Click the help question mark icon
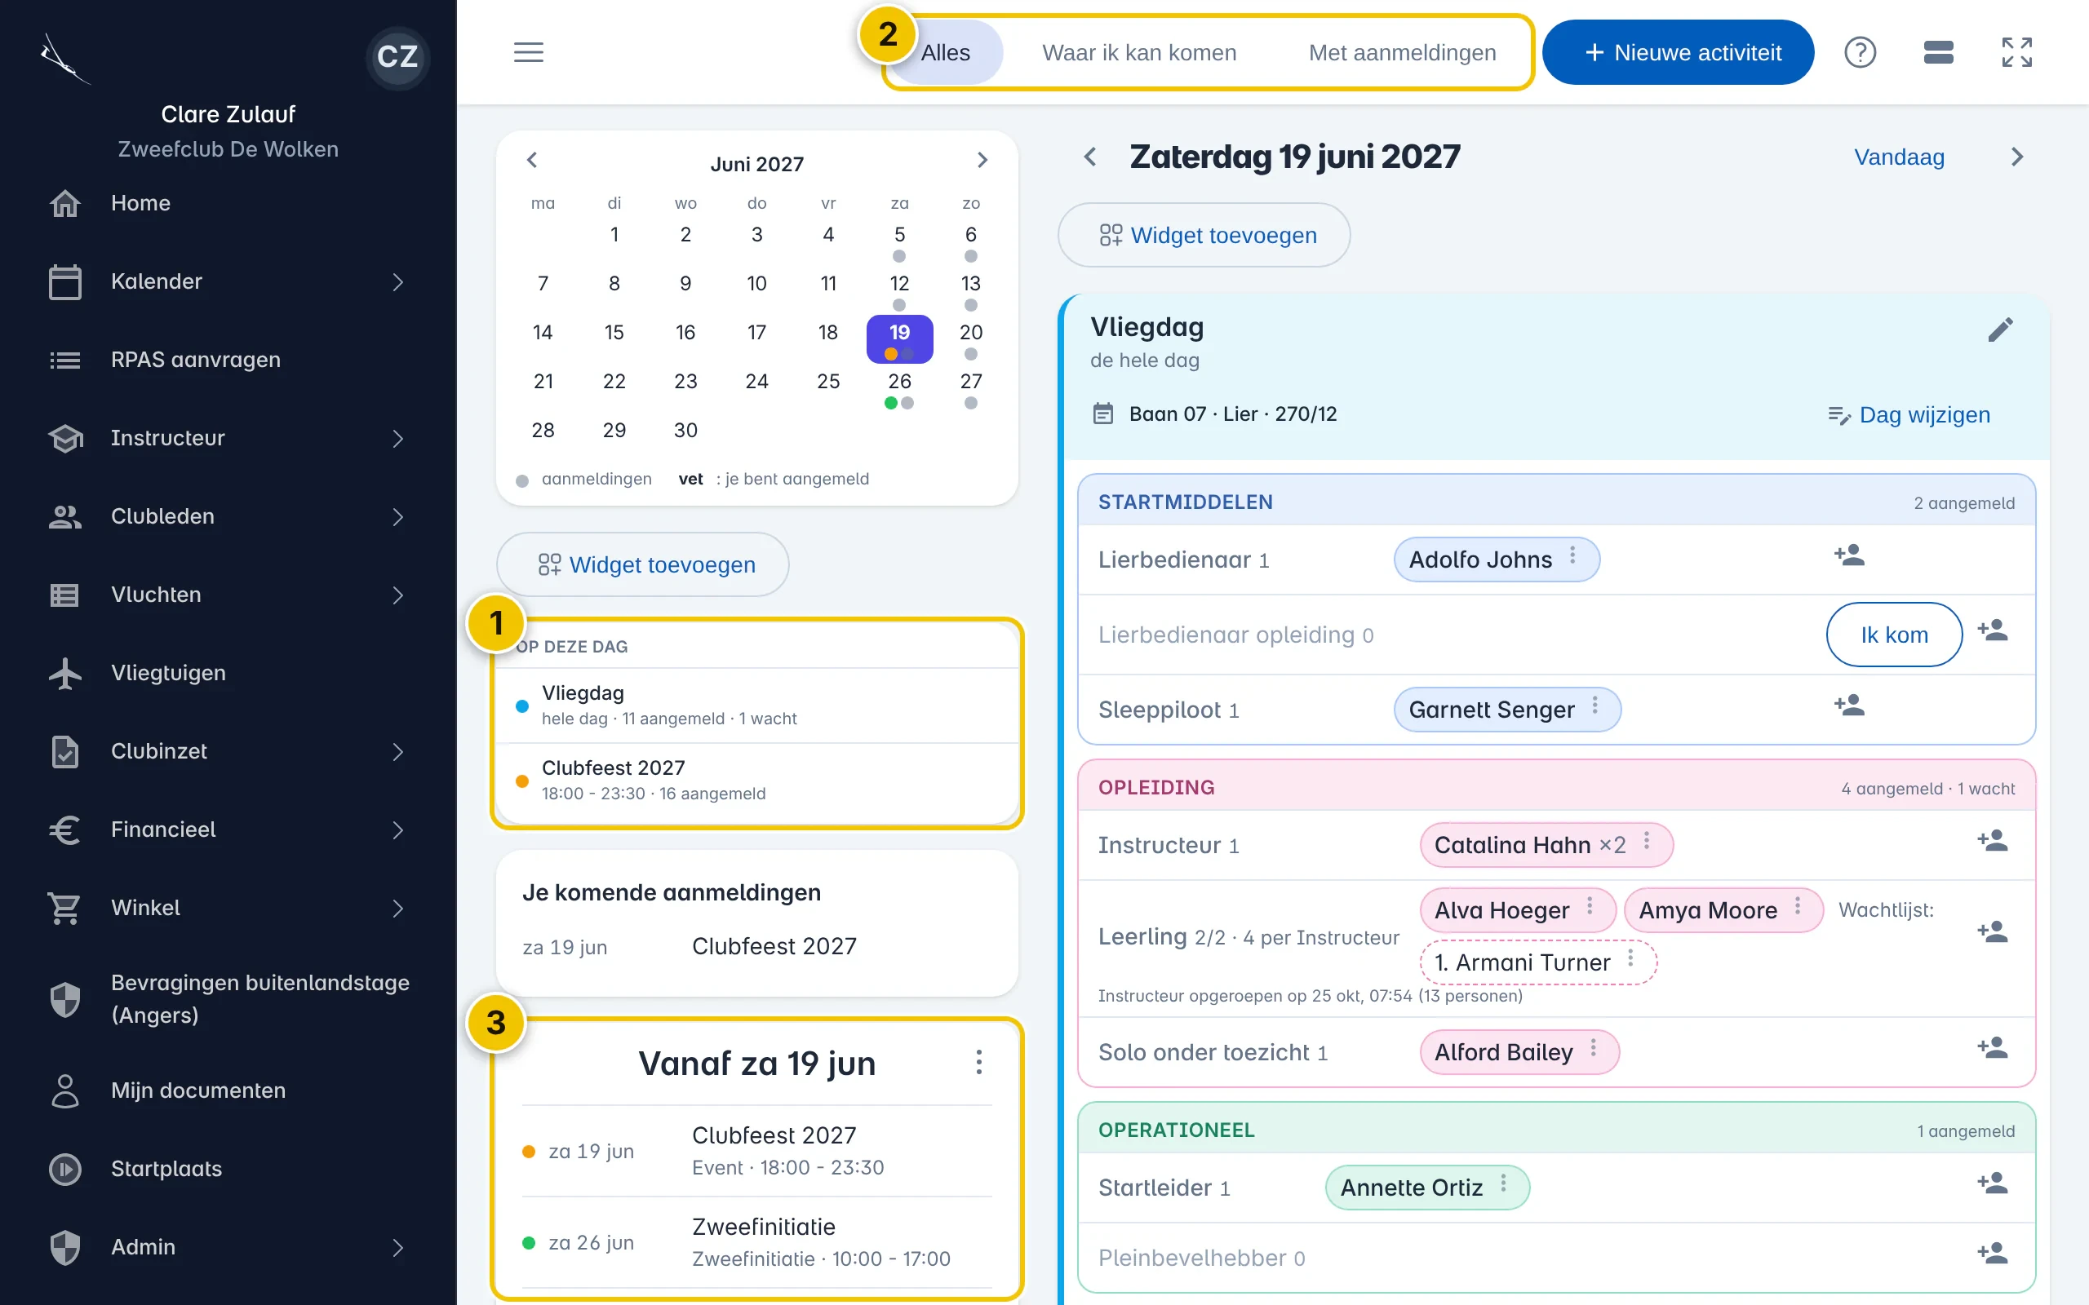 [1860, 53]
